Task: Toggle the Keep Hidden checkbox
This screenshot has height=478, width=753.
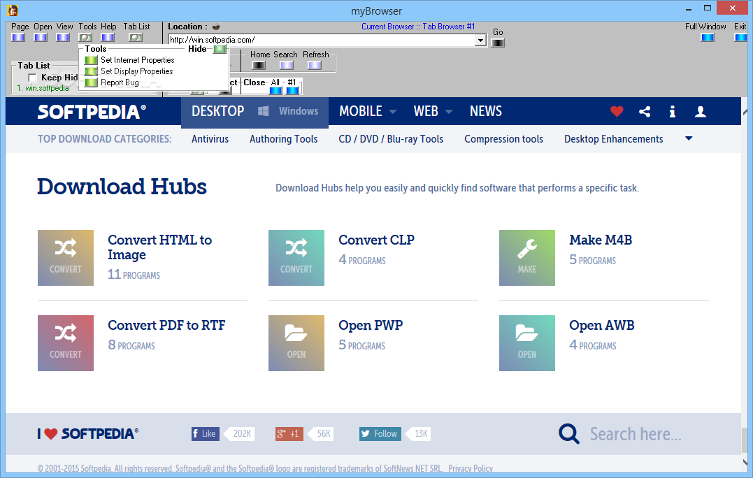Action: tap(32, 78)
